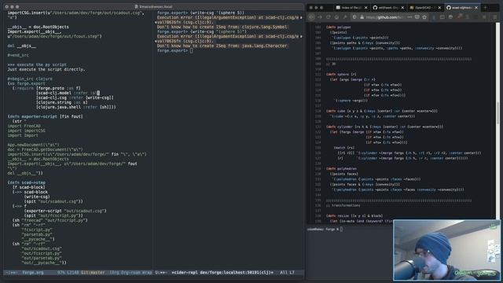Screen dimensions: 503x283
Task: Close the OpenSCAD tab
Action: (439, 7)
